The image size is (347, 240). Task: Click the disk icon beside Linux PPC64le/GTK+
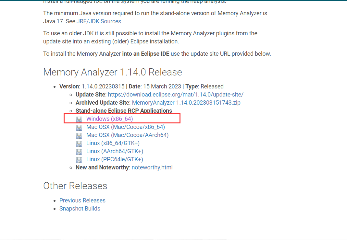click(x=79, y=160)
